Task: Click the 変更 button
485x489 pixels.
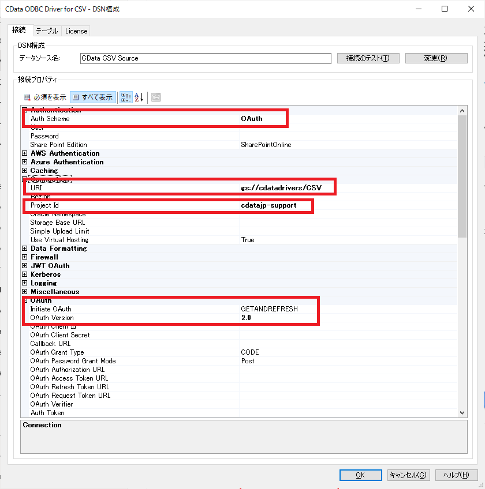Action: [436, 58]
